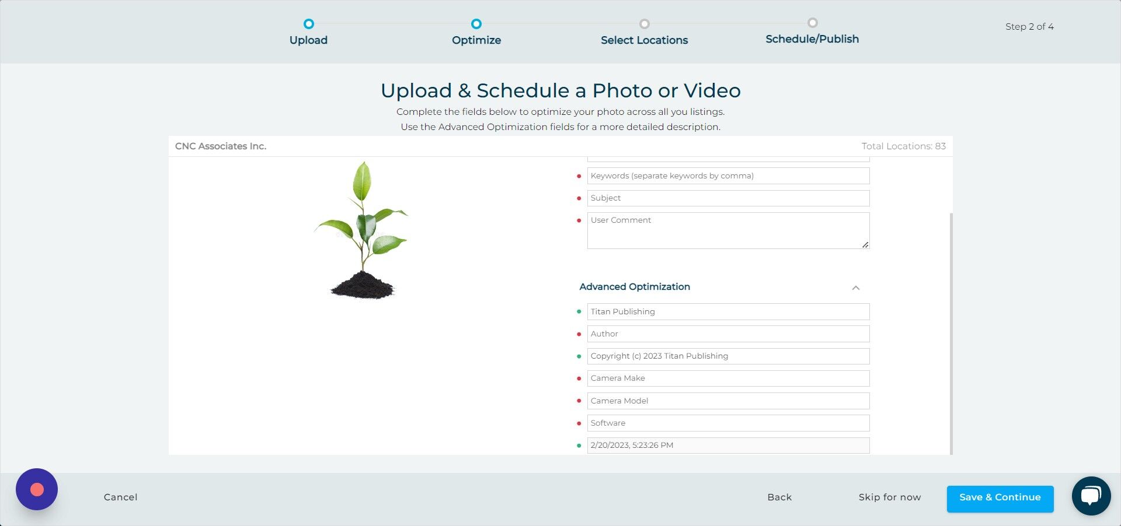Open the chat support bubble icon
Screen dimensions: 1121x526
[1091, 496]
